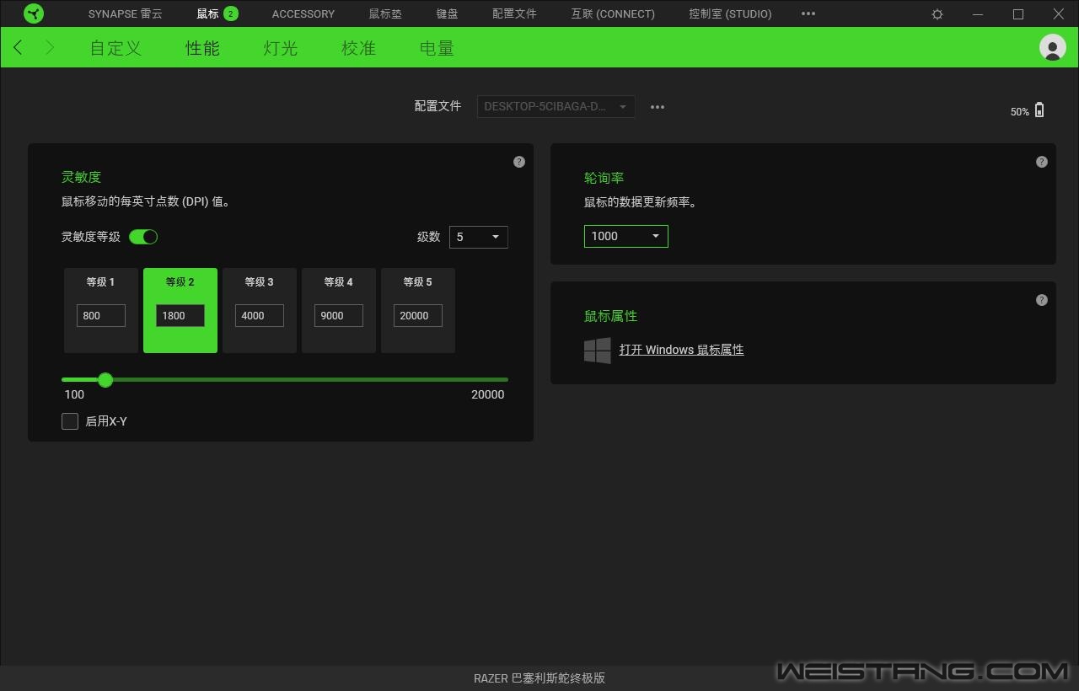Click the 灵敏度 heading

pos(81,177)
